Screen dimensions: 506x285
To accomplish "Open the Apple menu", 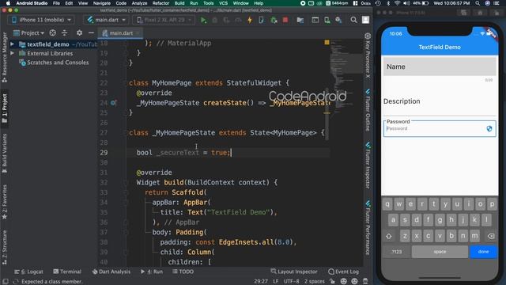I will [8, 3].
